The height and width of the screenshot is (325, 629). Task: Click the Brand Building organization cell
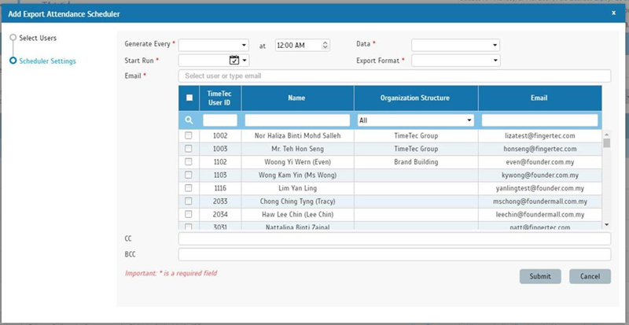[416, 162]
